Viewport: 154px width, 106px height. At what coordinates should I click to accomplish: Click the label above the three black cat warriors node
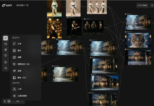click(x=88, y=19)
